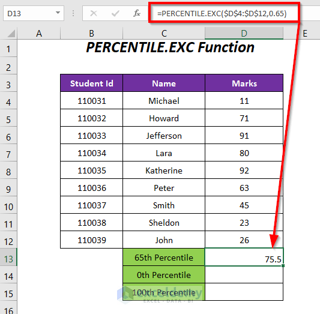This screenshot has width=320, height=314.
Task: Select row 5 header
Action: 8,118
